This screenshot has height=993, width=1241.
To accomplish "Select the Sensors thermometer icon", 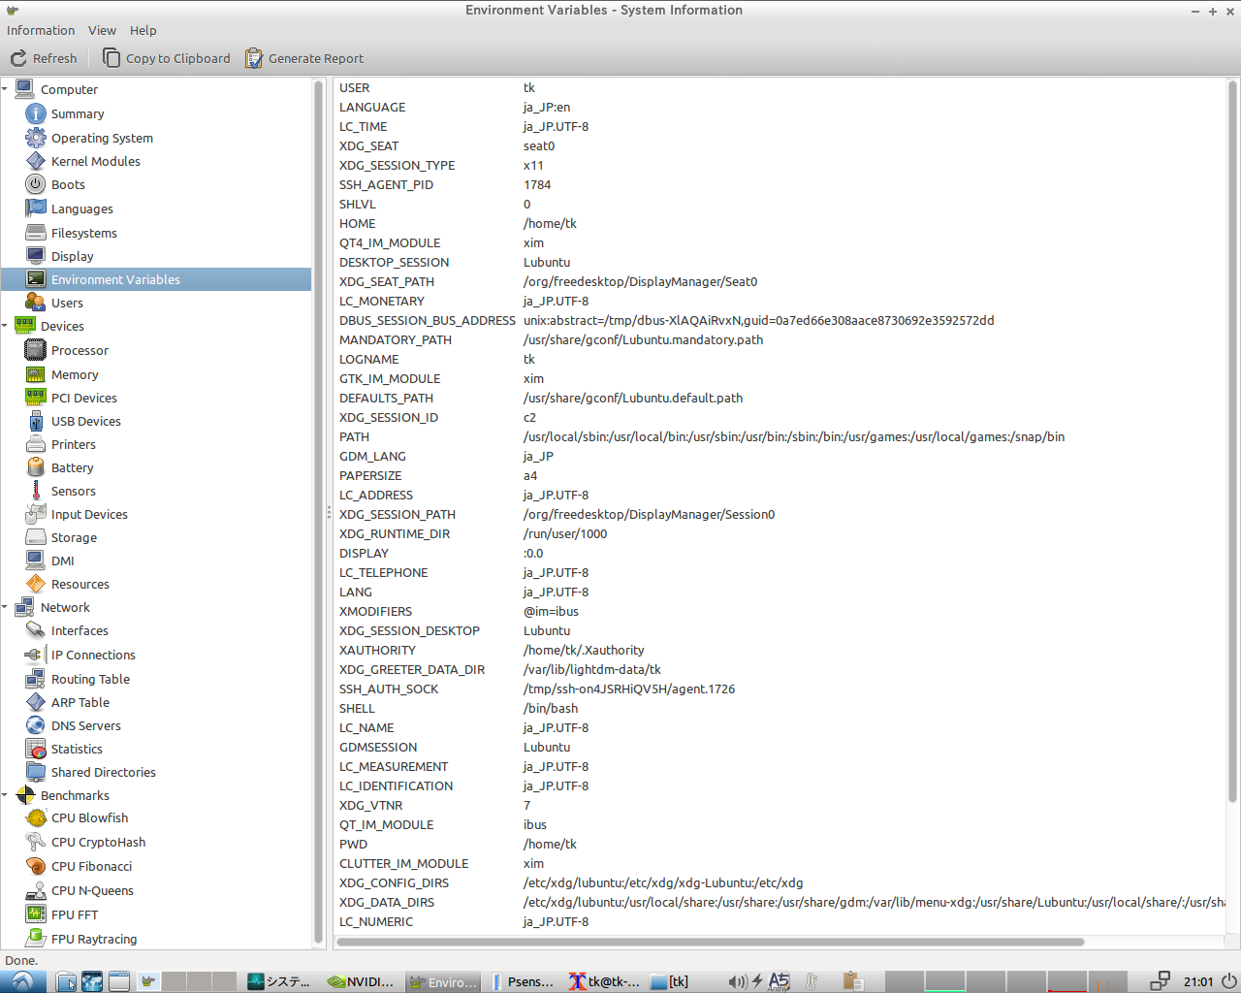I will [x=36, y=491].
